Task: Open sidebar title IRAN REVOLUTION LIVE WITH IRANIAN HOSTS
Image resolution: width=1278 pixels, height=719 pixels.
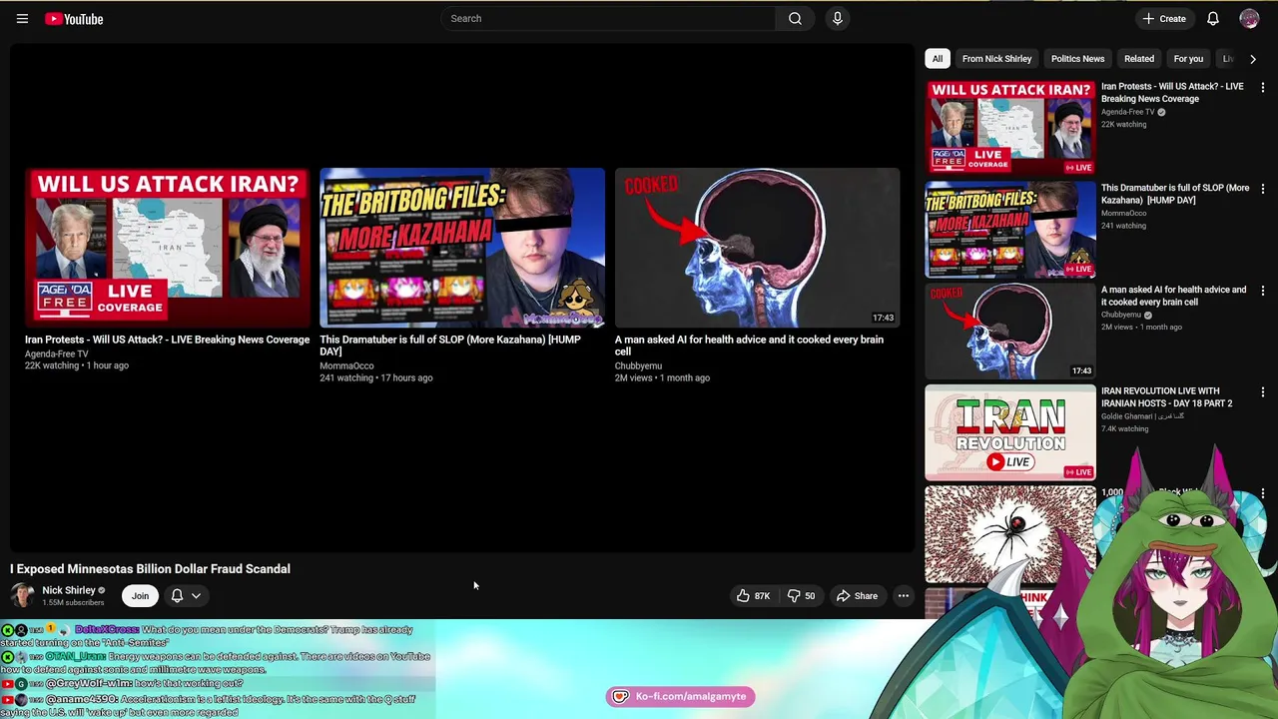Action: pyautogui.click(x=1167, y=397)
